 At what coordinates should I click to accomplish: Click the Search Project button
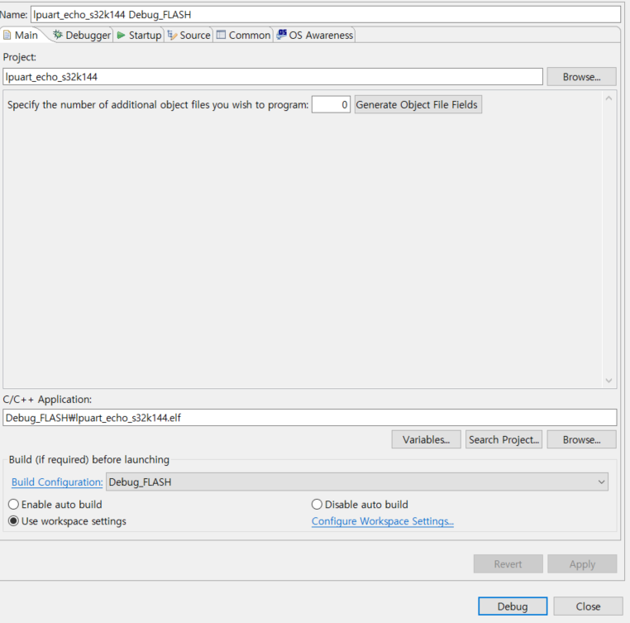click(504, 439)
